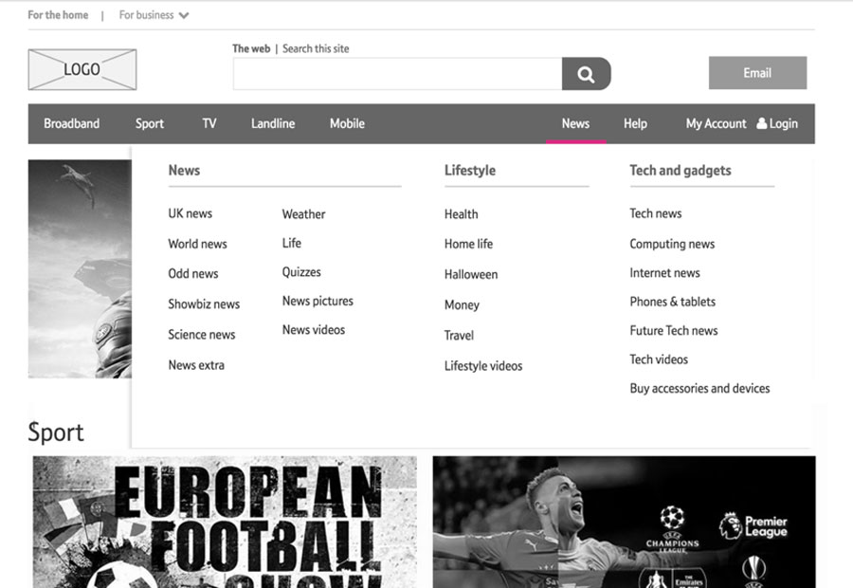Select the Sport navigation item
The width and height of the screenshot is (853, 588).
[150, 123]
